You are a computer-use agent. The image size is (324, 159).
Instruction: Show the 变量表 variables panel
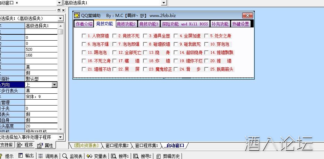coord(89,156)
